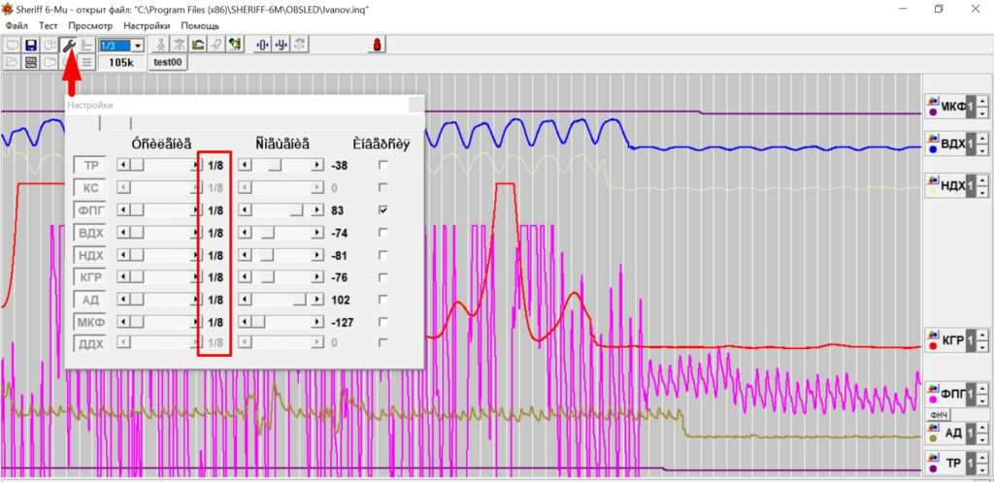Screen dimensions: 994x482
Task: Open the 1/3 scale dropdown
Action: pyautogui.click(x=138, y=46)
